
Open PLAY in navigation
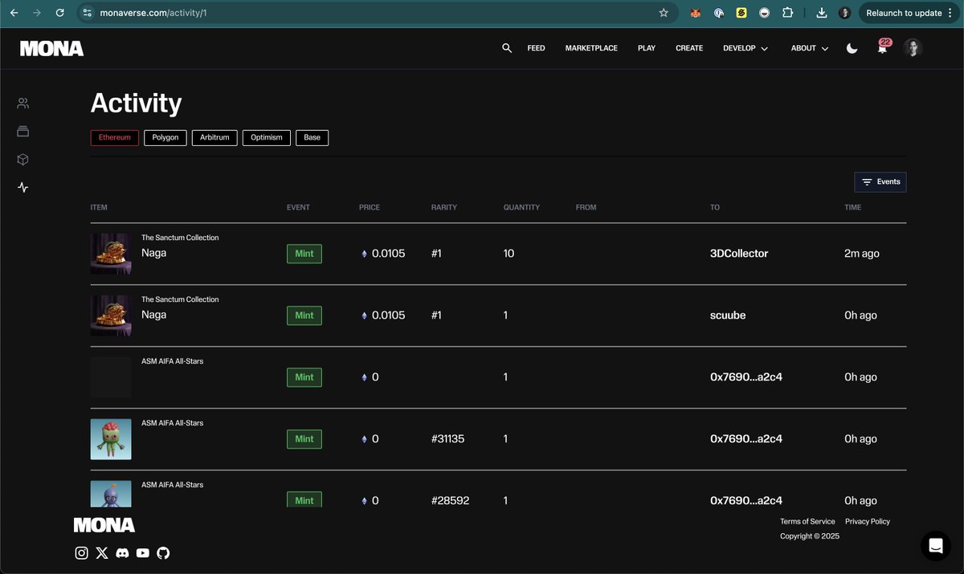click(647, 48)
